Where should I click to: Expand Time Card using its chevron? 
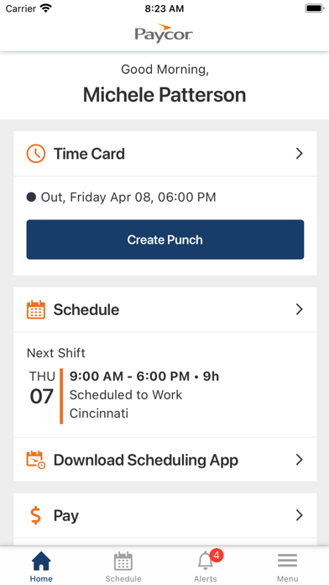point(299,154)
